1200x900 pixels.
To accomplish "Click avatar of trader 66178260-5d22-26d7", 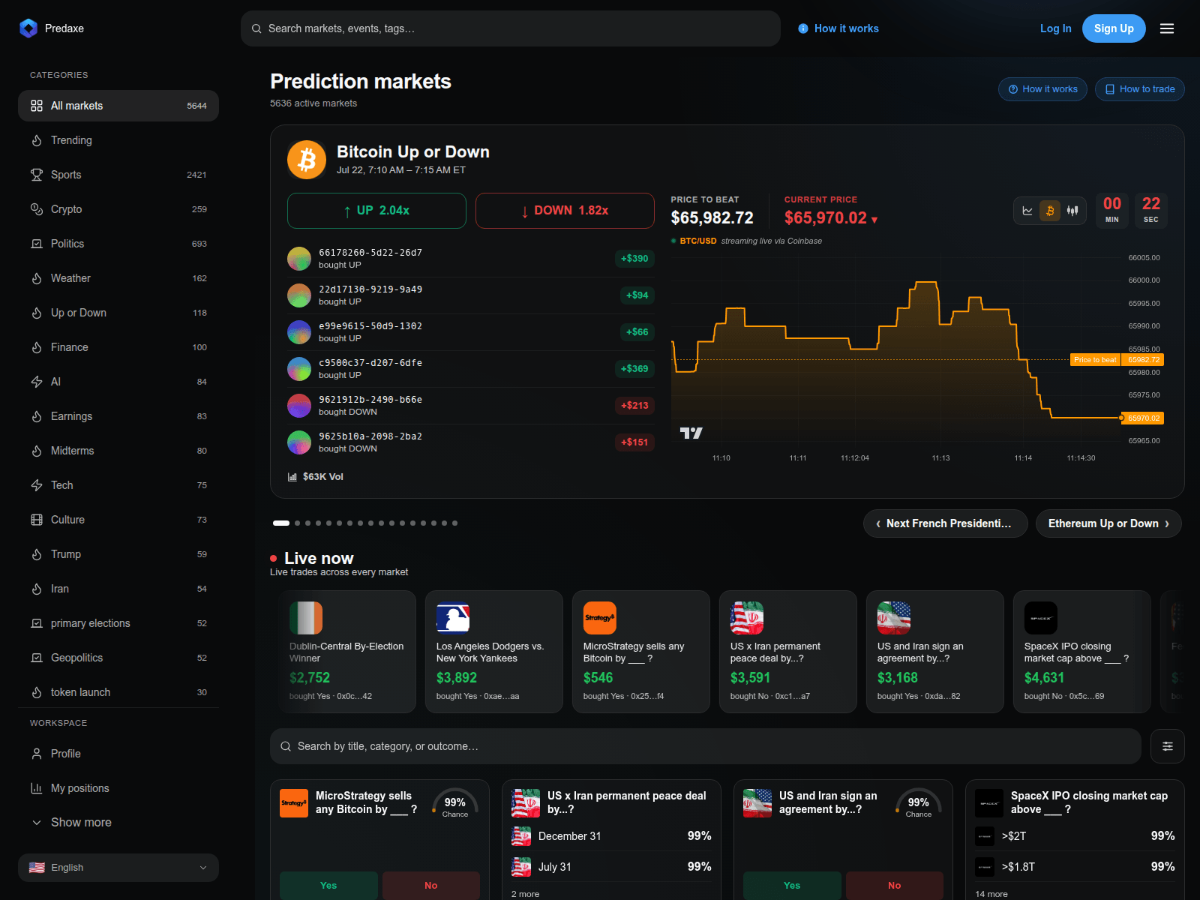I will click(299, 259).
